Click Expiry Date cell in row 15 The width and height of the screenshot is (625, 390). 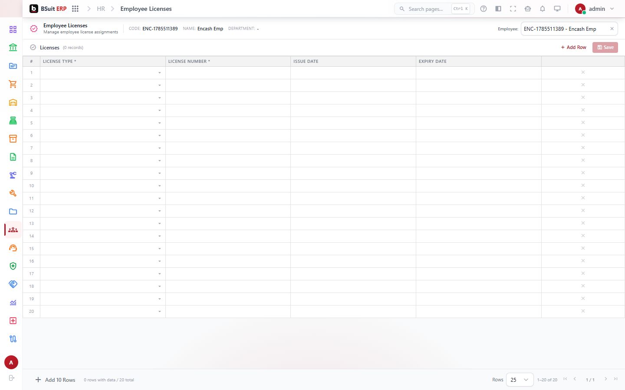479,249
